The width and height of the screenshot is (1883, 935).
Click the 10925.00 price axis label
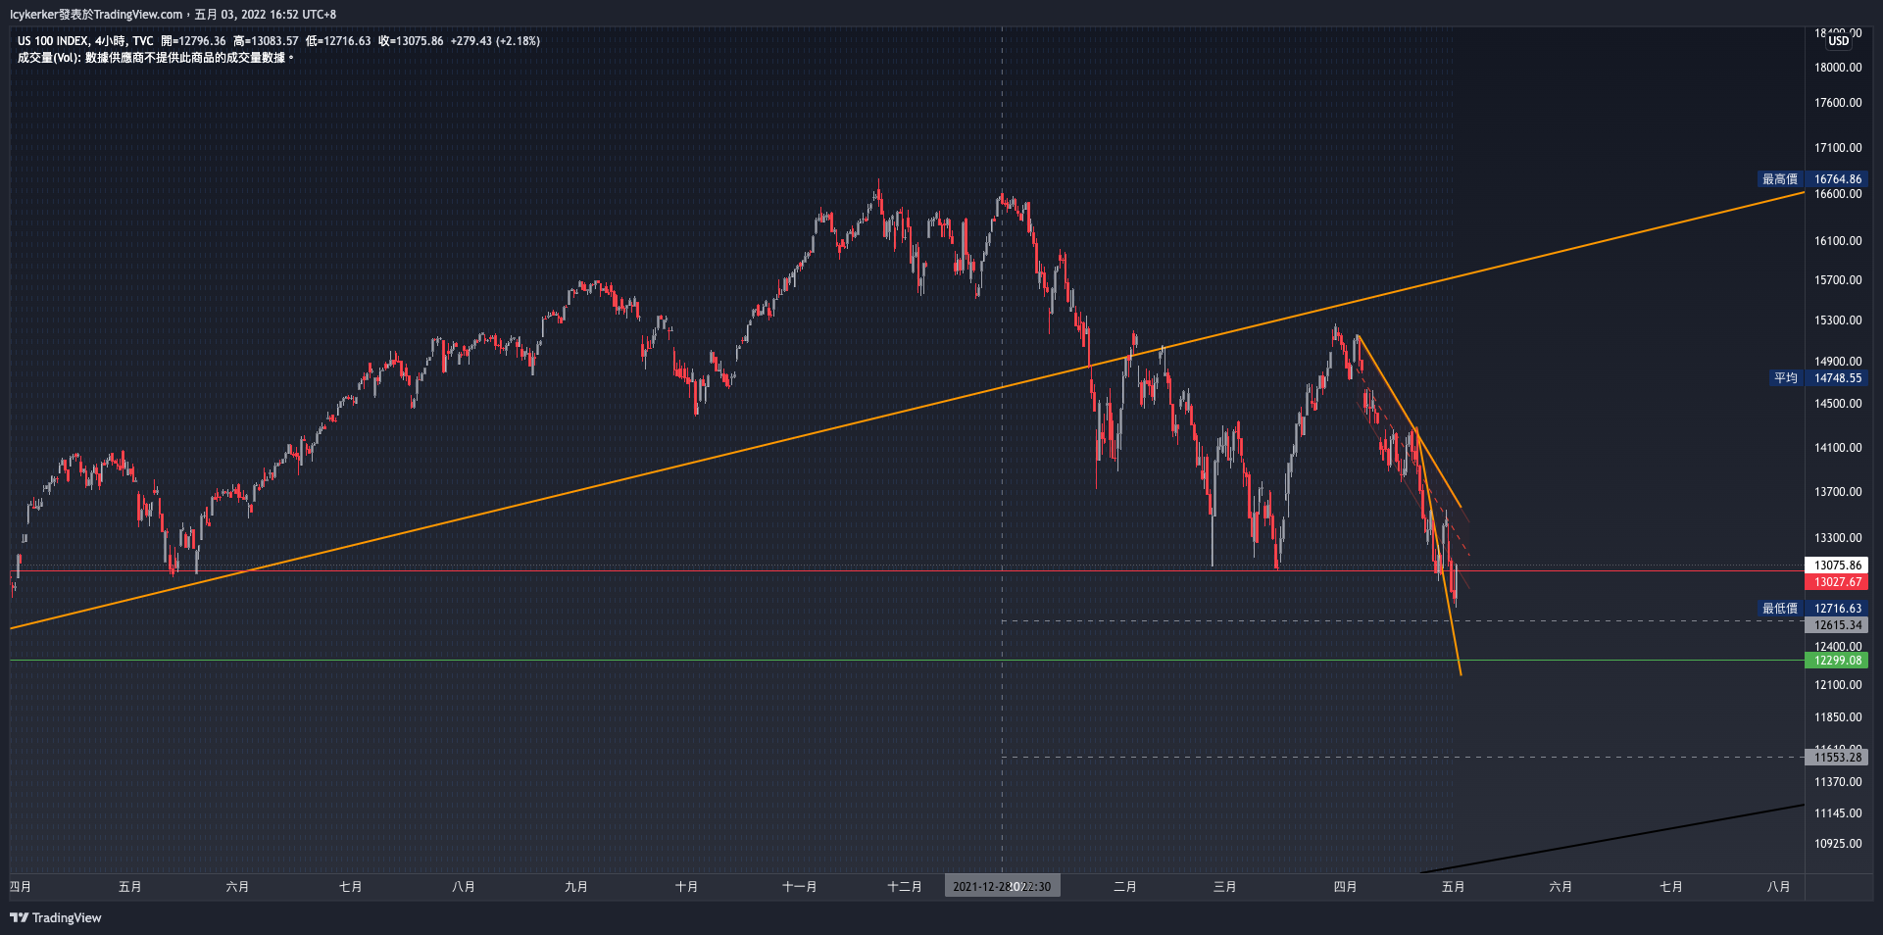point(1838,844)
